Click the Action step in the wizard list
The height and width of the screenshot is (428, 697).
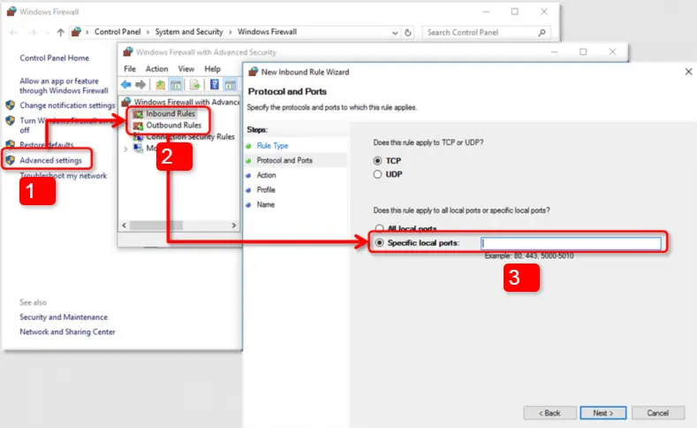point(266,175)
